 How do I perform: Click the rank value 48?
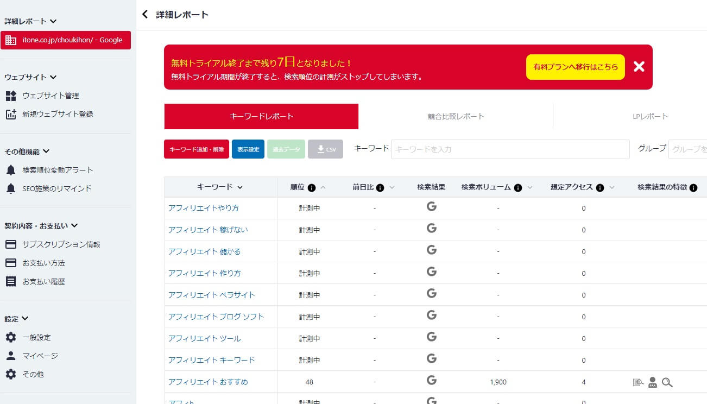pos(310,382)
